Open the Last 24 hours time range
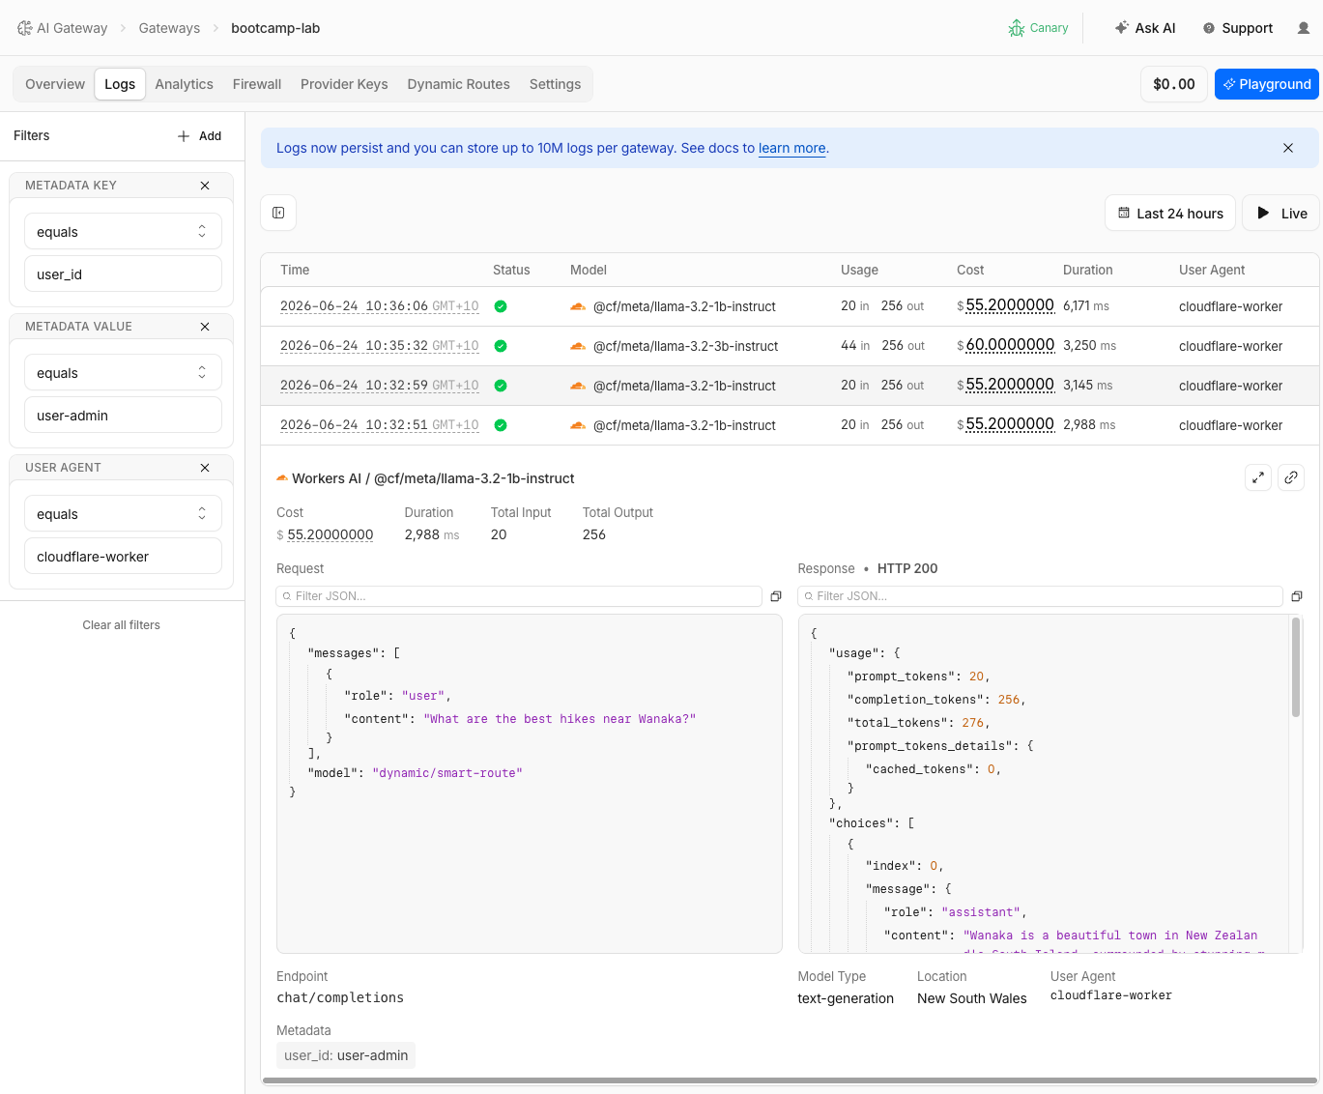The width and height of the screenshot is (1323, 1094). click(1170, 214)
